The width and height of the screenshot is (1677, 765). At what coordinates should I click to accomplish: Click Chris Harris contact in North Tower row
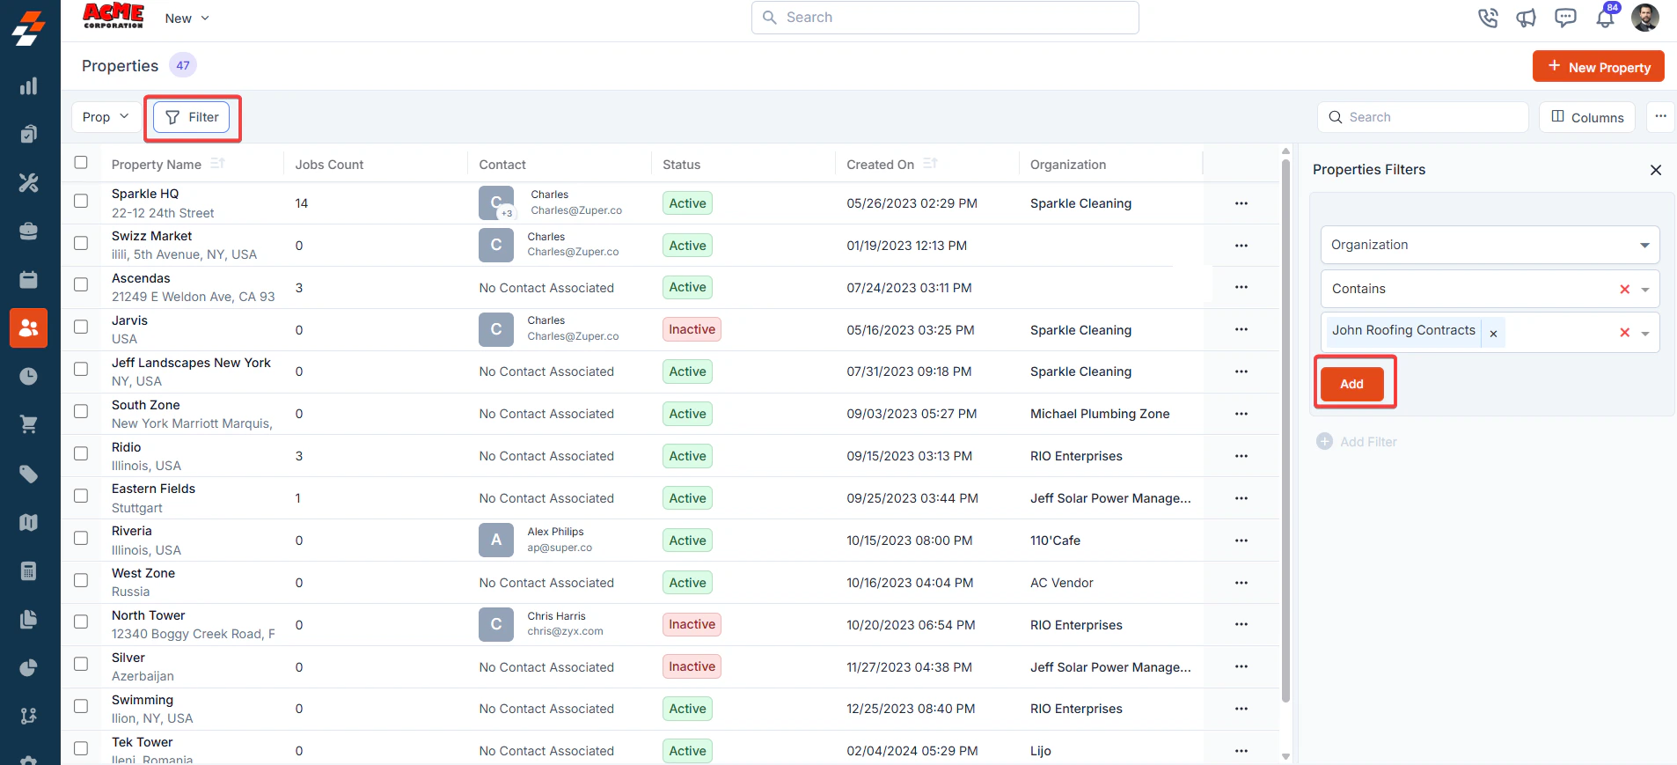click(556, 616)
